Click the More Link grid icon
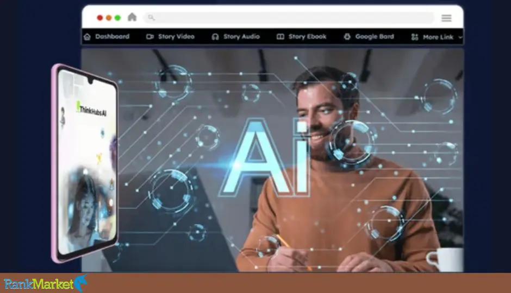Image resolution: width=511 pixels, height=293 pixels. (415, 37)
